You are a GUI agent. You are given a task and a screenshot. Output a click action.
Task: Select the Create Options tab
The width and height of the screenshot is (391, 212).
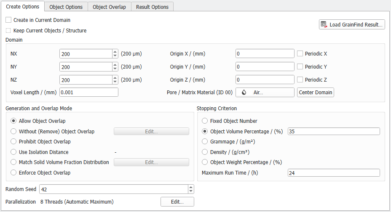[x=22, y=6]
